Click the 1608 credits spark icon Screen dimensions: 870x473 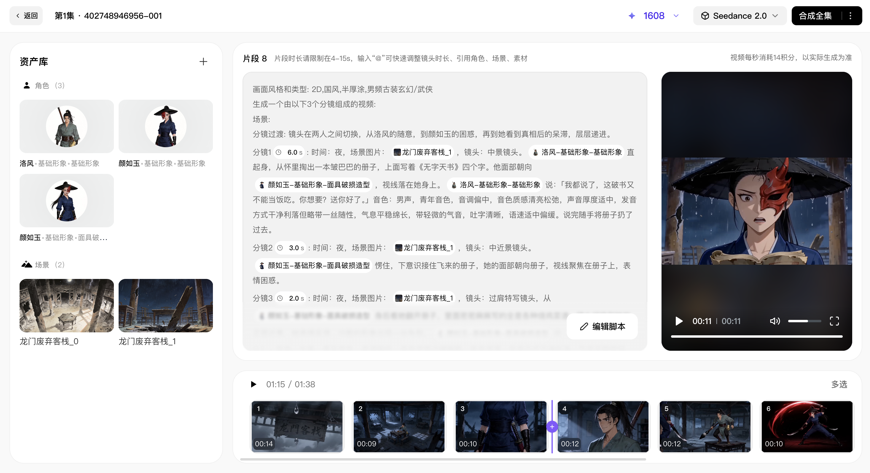tap(632, 15)
